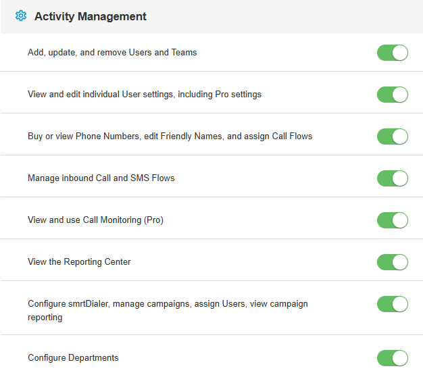Toggle off individual User settings permission
Image resolution: width=423 pixels, height=377 pixels.
[x=393, y=95]
